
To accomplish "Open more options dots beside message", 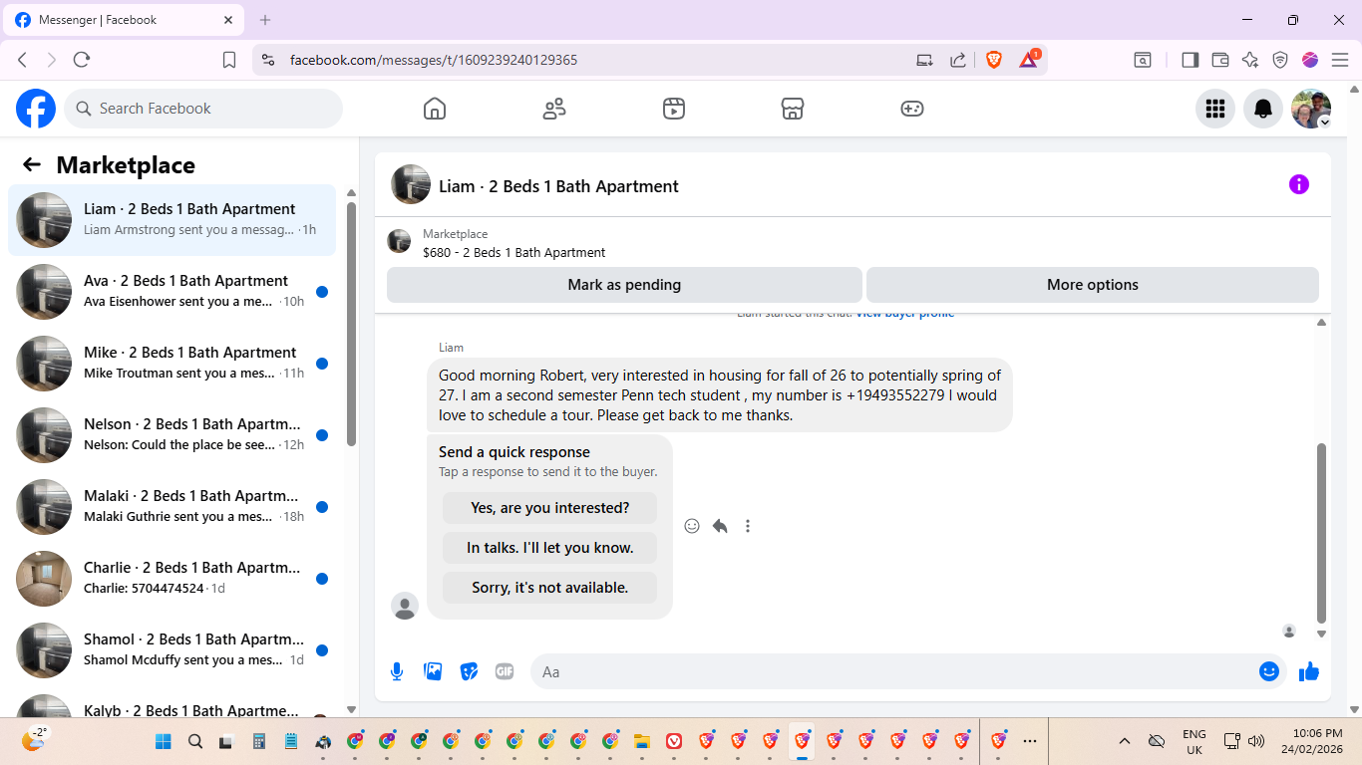I will [x=748, y=526].
